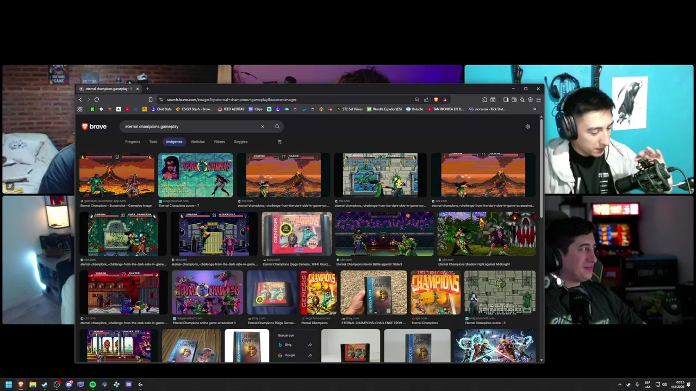Open the Brave hamburger main menu
696x391 pixels.
(538, 99)
